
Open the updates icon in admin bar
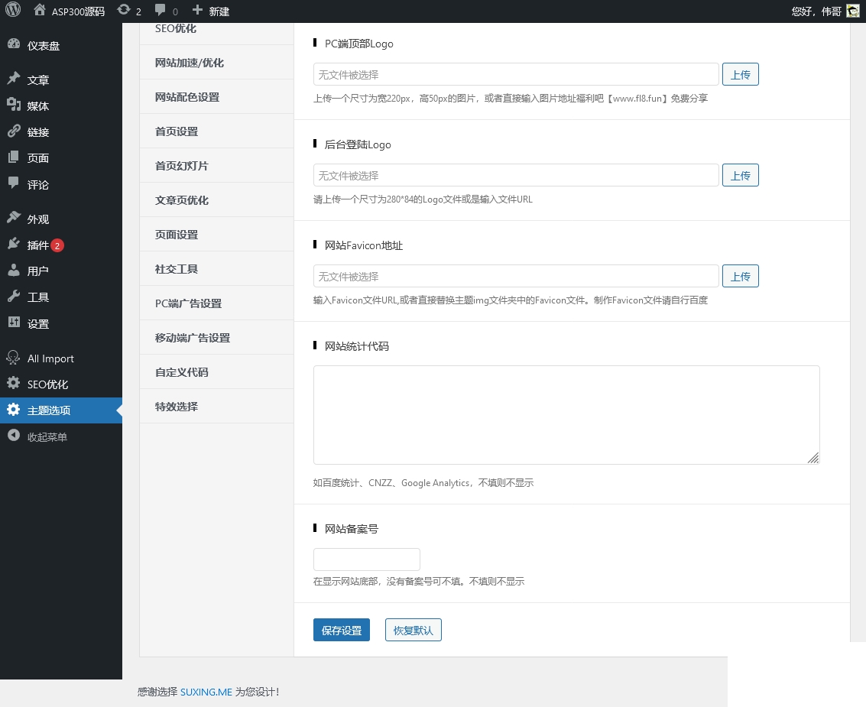coord(124,11)
